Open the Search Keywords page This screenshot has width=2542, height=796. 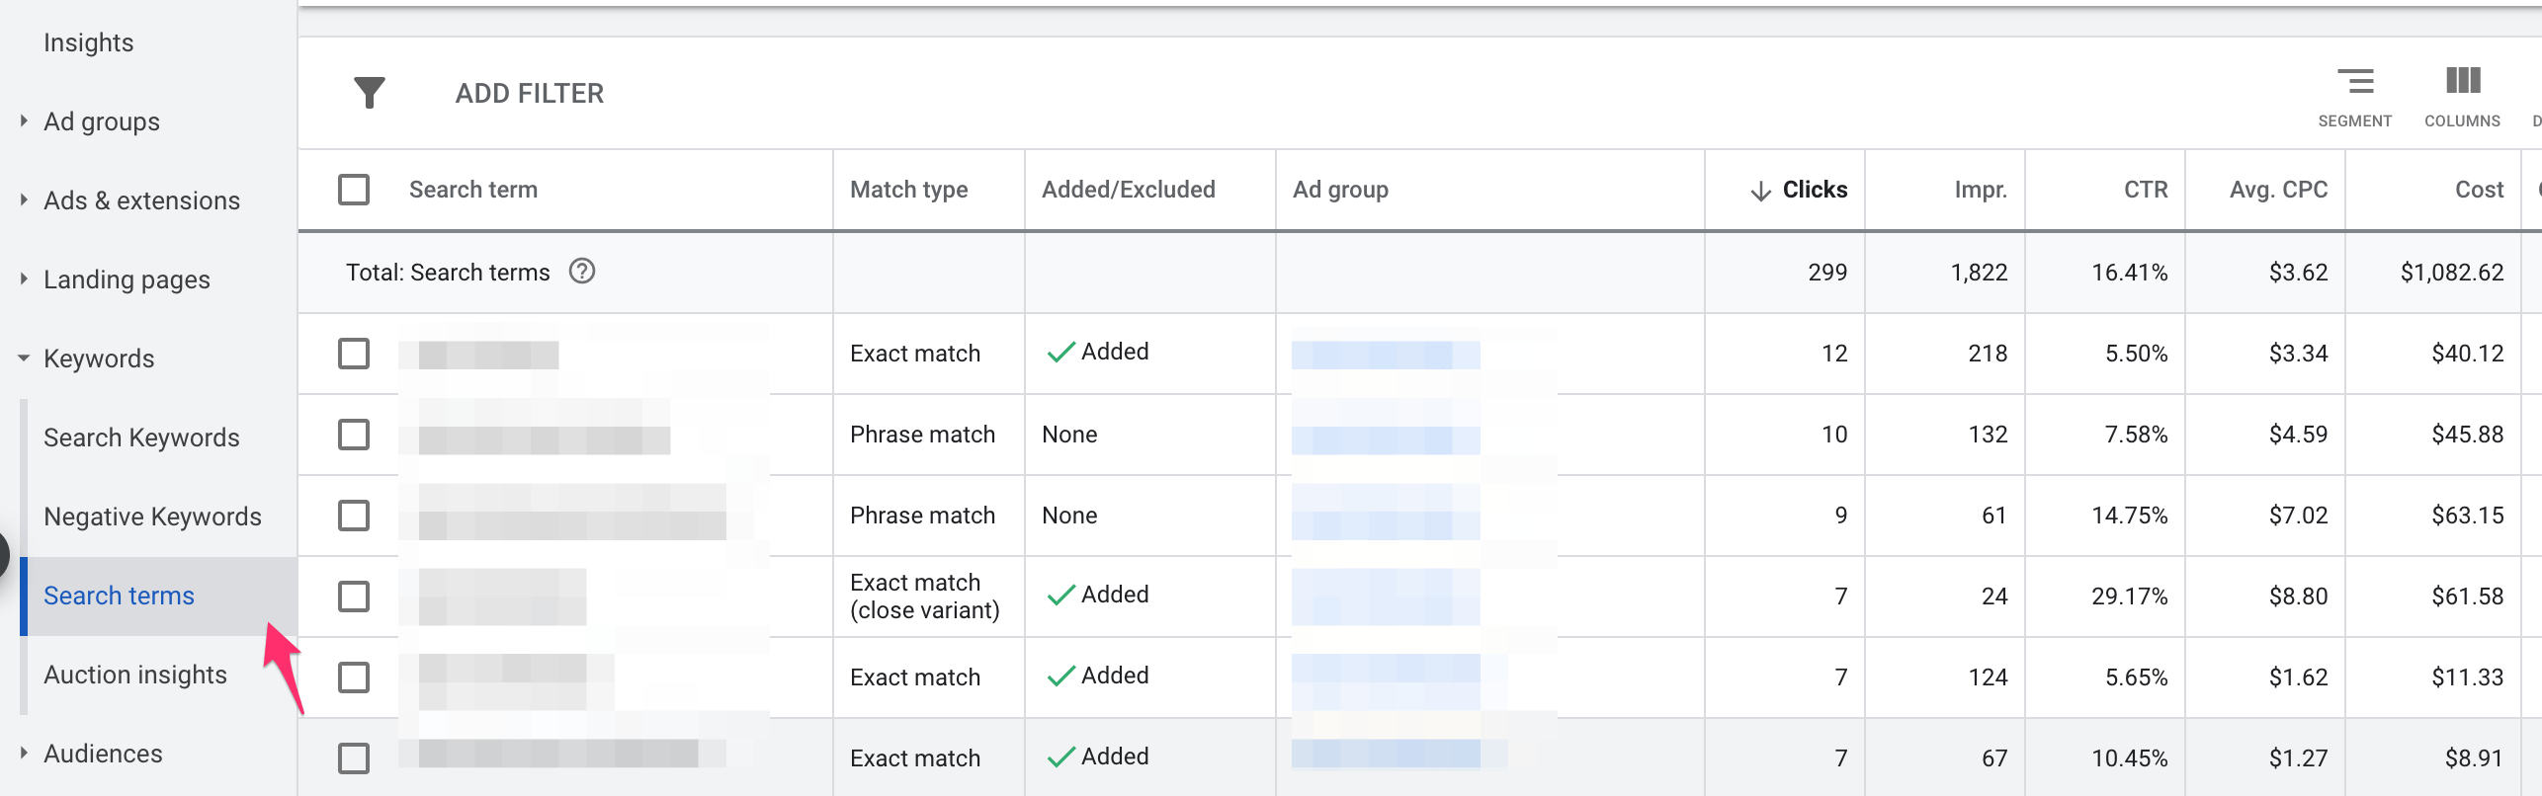click(x=141, y=438)
